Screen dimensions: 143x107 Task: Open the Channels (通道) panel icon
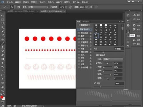(x=134, y=40)
